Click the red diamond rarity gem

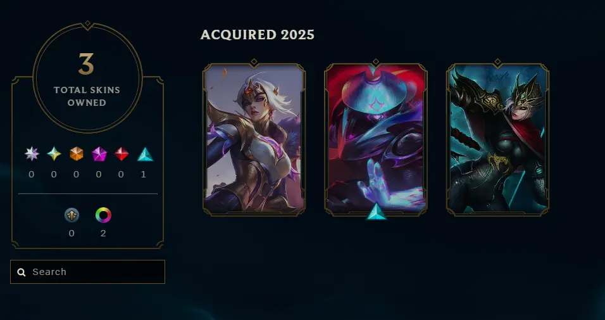(122, 154)
